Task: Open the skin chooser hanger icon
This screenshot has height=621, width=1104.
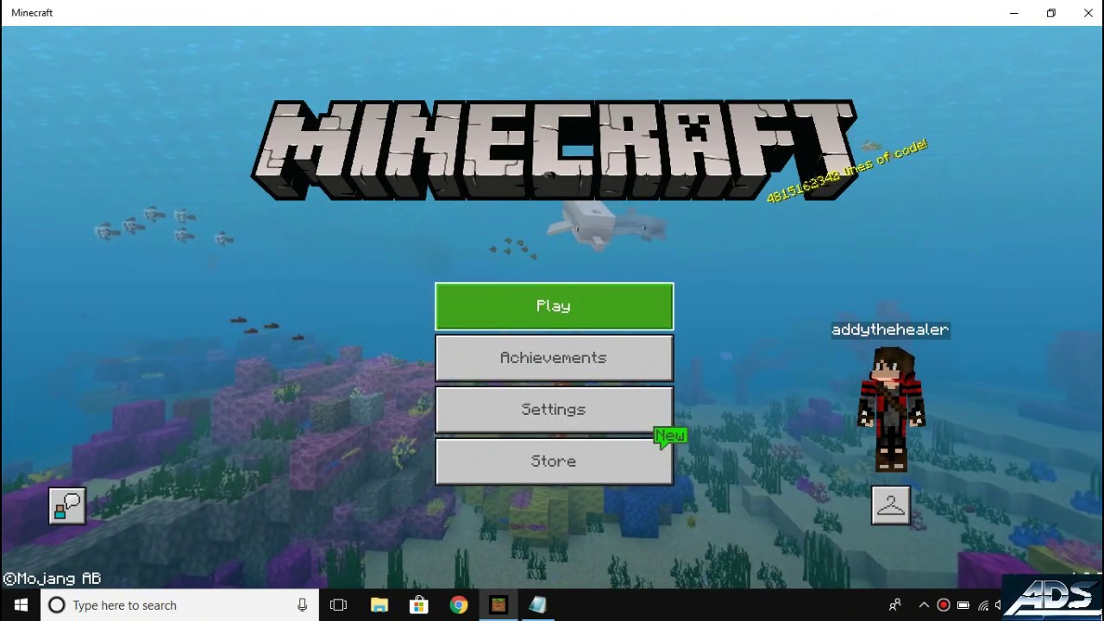Action: click(890, 505)
